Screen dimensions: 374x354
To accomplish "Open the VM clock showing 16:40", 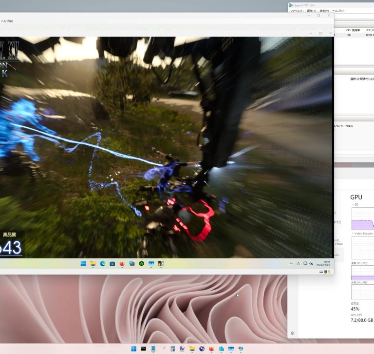I will (323, 263).
